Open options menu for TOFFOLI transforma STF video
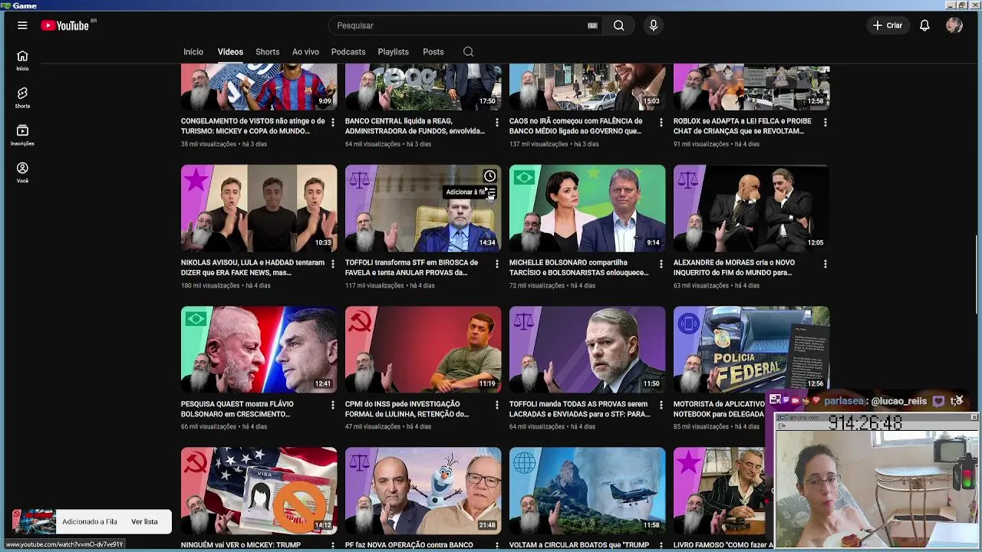 click(x=496, y=264)
